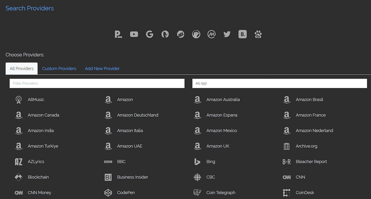
Task: Click the Archive.org provider name
Action: click(x=306, y=146)
